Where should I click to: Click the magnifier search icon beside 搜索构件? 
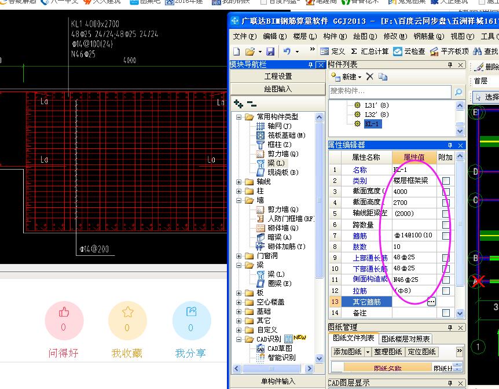458,92
